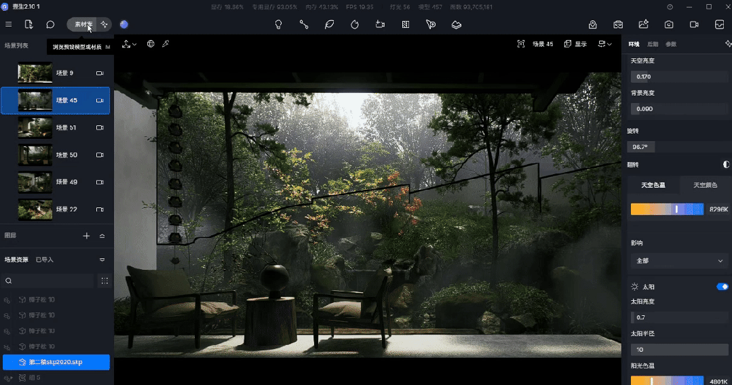This screenshot has height=385, width=732.
Task: Click the eyedropper icon above viewport
Action: 166,44
